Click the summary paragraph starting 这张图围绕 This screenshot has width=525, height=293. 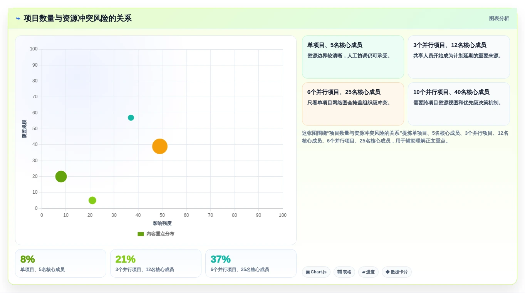[x=405, y=137]
